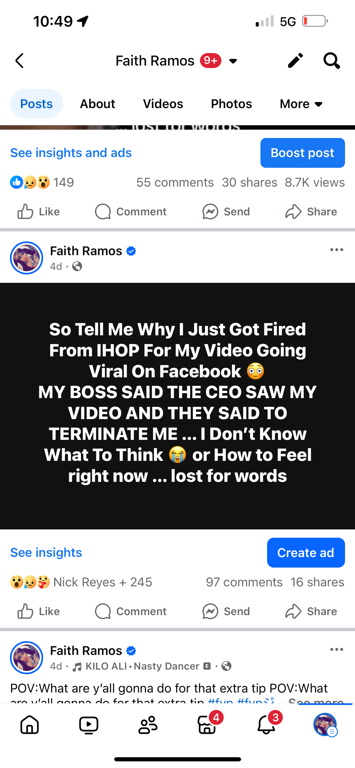Expand the More tab dropdown
Screen dimensions: 355x768
pos(301,104)
